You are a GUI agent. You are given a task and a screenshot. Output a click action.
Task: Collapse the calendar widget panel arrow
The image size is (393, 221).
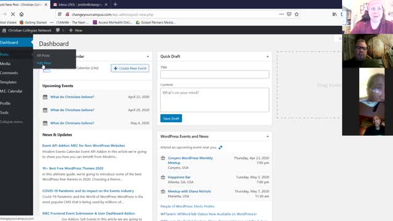click(x=147, y=56)
